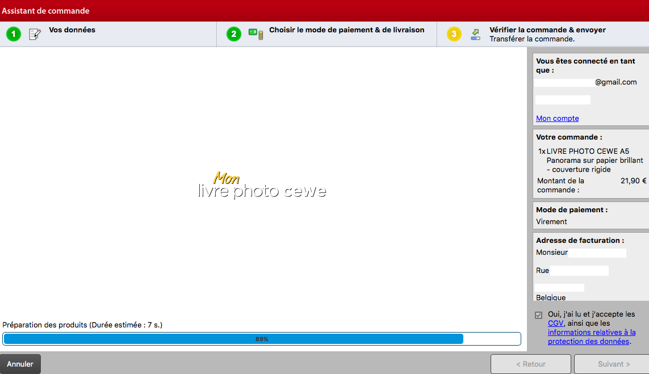Click the Votre commande heading

point(569,137)
